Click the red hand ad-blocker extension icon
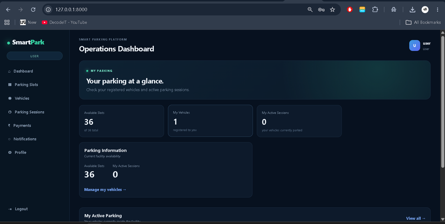The width and height of the screenshot is (445, 224). pos(350,10)
